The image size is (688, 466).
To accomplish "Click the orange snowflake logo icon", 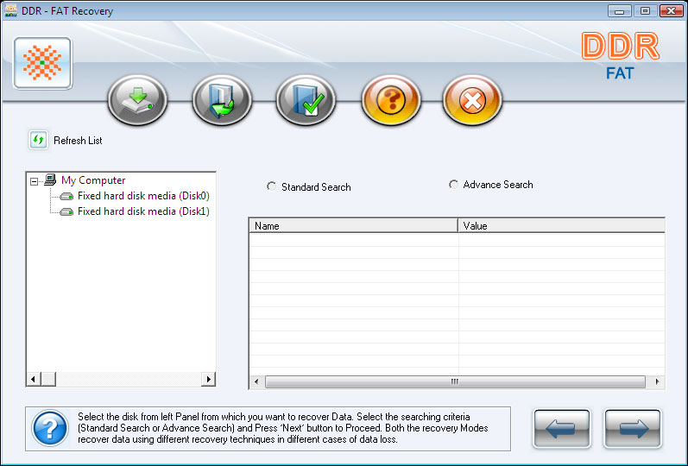I will pos(42,63).
